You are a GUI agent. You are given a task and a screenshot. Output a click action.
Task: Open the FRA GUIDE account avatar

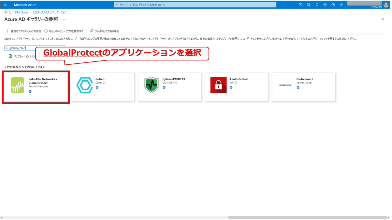point(386,5)
